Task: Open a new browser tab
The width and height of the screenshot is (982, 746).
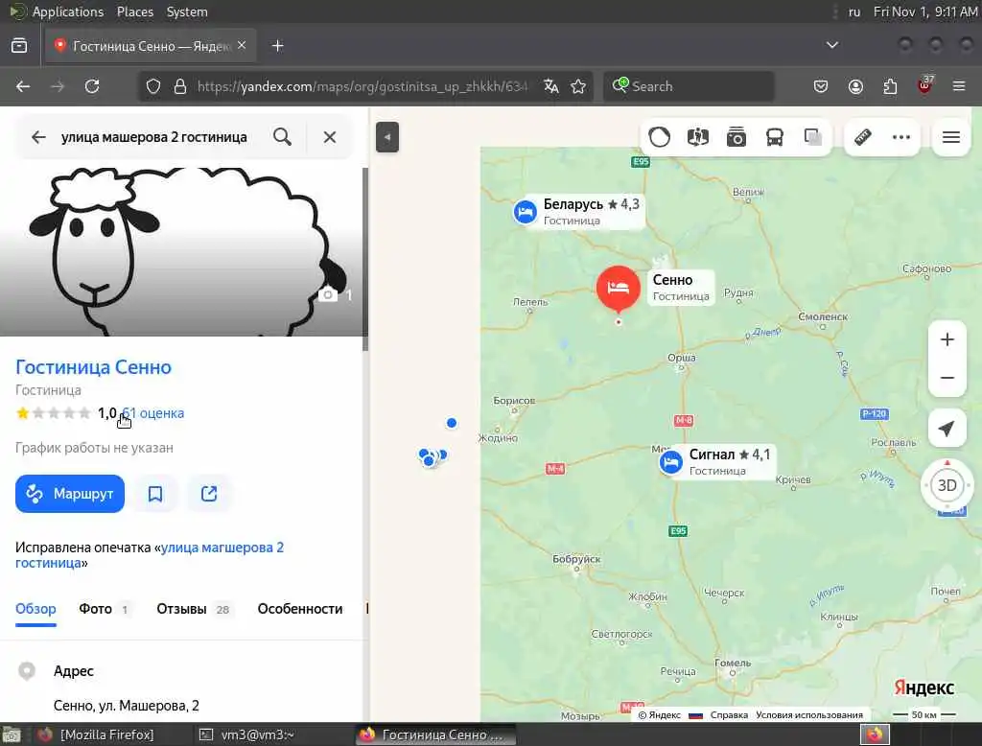Action: 278,46
